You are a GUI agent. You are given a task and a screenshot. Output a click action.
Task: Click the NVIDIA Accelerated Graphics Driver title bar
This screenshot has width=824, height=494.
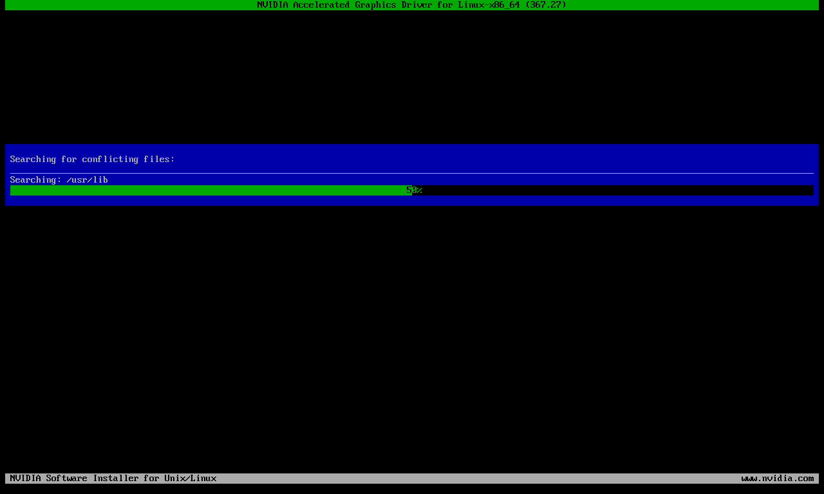click(412, 5)
